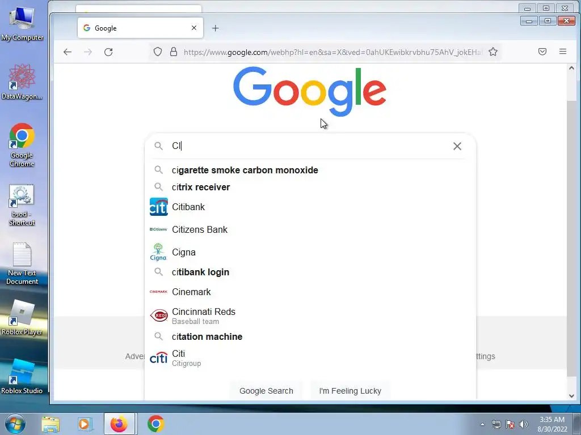Open Roblox Studio desktop shortcut
Screen dimensions: 581x435
22,376
